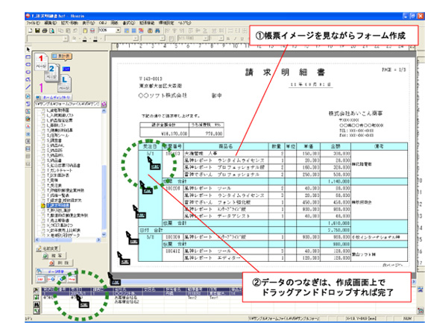Open the 100% zoom dropdown
425x323 pixels.
tap(118, 31)
